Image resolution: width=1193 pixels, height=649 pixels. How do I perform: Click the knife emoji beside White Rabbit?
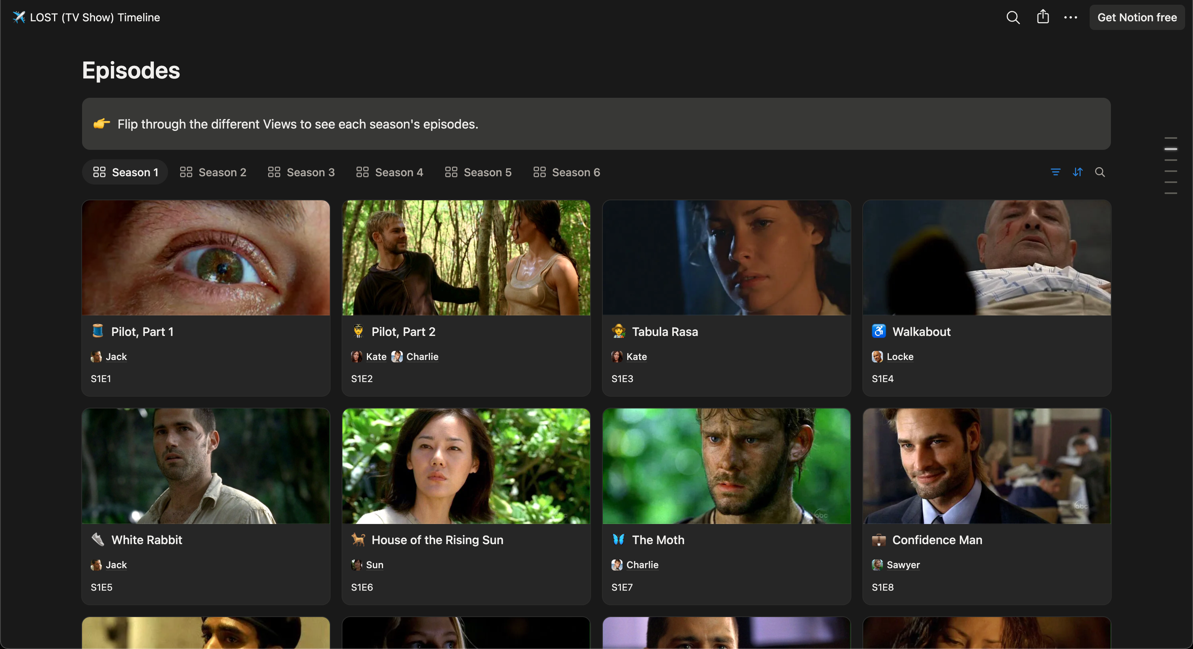[98, 539]
